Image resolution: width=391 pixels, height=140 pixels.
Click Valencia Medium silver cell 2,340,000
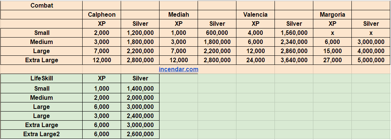click(x=294, y=42)
